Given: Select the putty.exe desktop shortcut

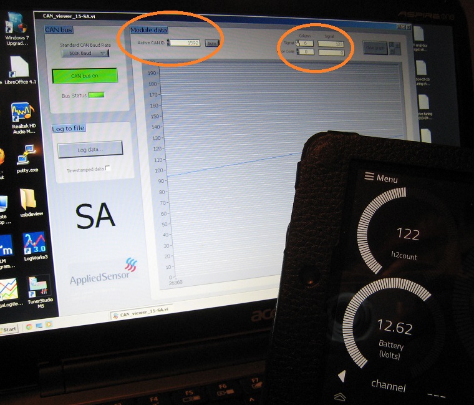Looking at the screenshot, I should pos(27,159).
